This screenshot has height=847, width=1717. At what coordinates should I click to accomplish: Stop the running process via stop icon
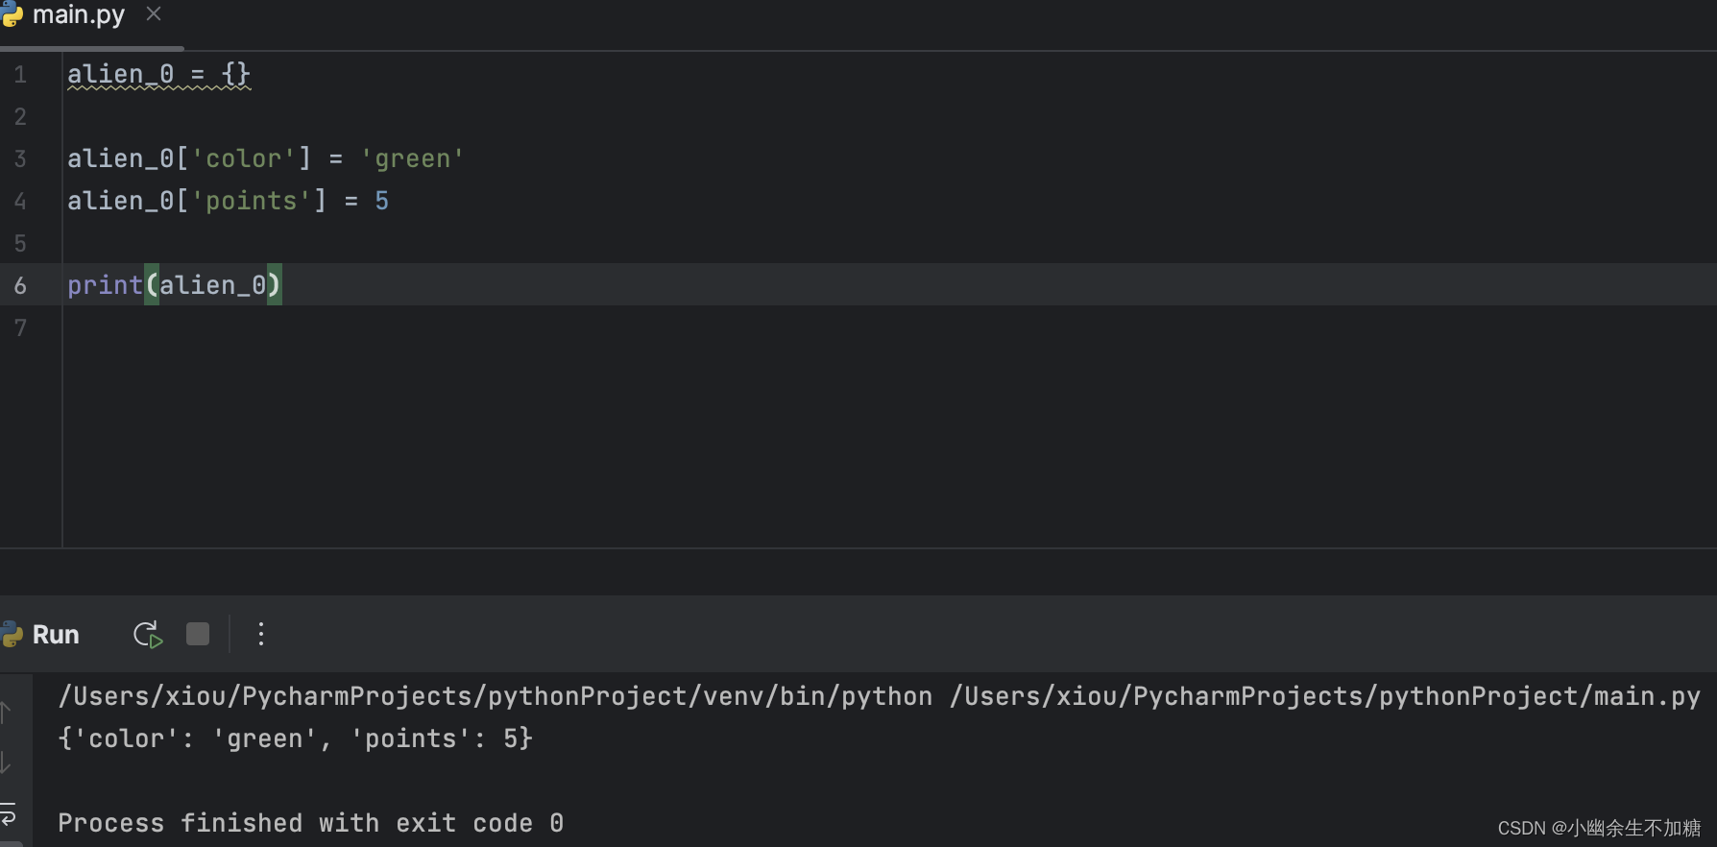(198, 634)
